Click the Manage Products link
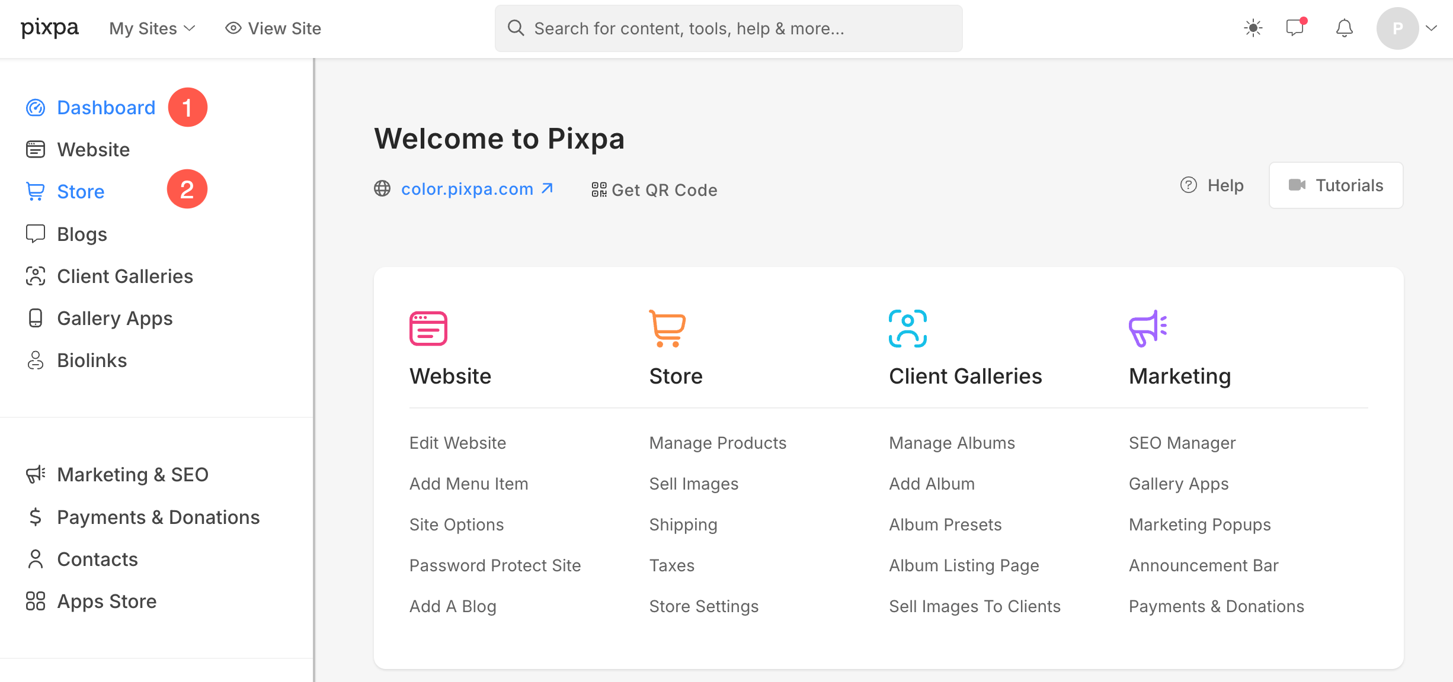1453x682 pixels. click(718, 443)
